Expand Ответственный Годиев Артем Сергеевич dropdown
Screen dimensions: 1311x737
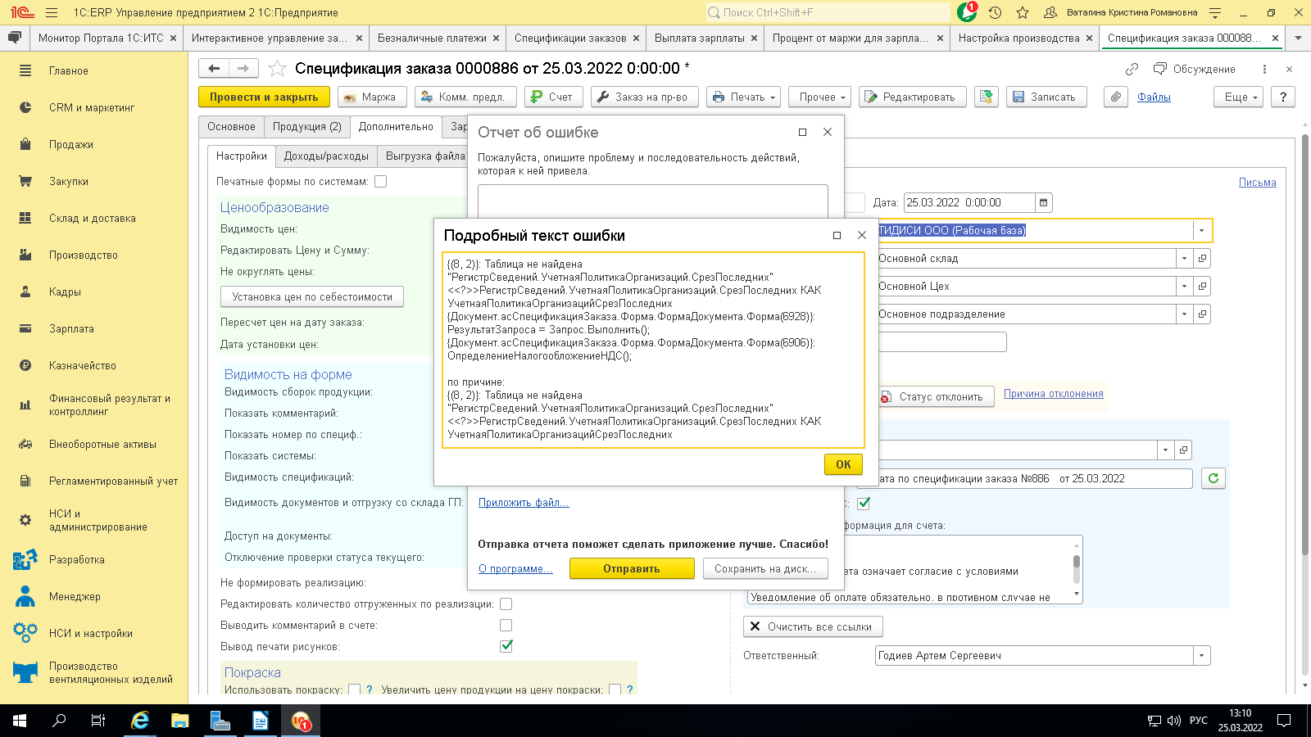pos(1202,655)
